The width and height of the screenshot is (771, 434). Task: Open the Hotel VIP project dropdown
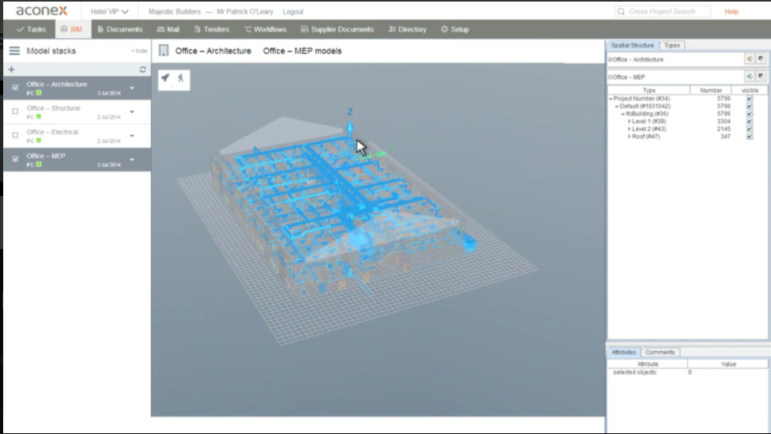pyautogui.click(x=110, y=12)
